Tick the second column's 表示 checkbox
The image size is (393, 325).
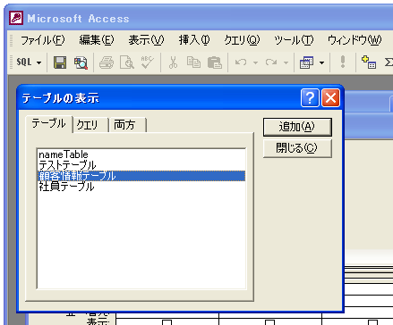click(270, 322)
